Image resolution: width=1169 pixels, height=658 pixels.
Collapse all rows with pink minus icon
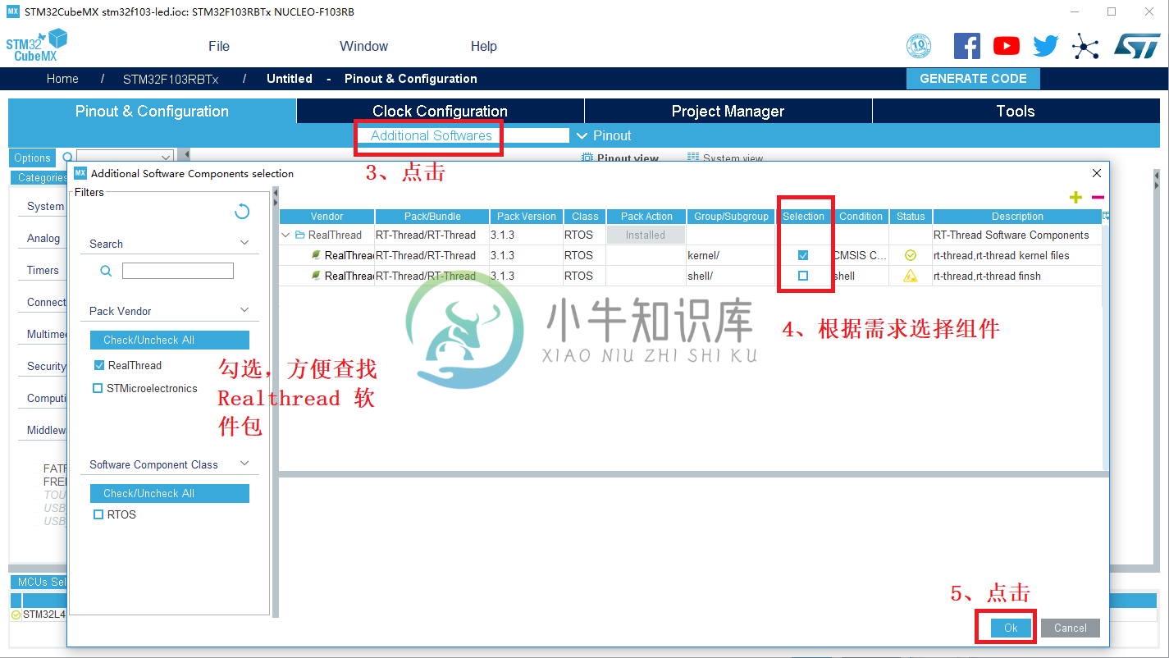pyautogui.click(x=1098, y=198)
